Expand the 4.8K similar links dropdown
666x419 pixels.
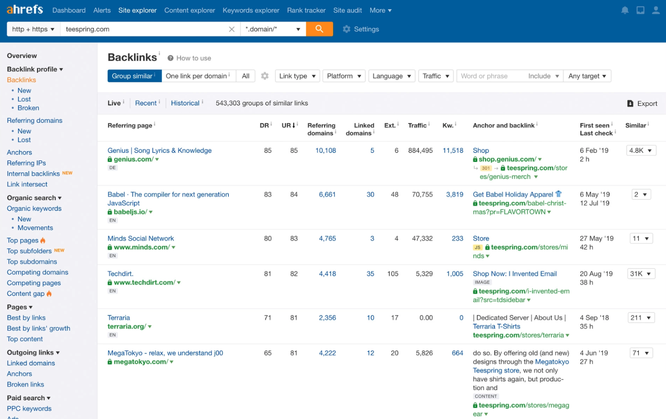click(x=641, y=150)
